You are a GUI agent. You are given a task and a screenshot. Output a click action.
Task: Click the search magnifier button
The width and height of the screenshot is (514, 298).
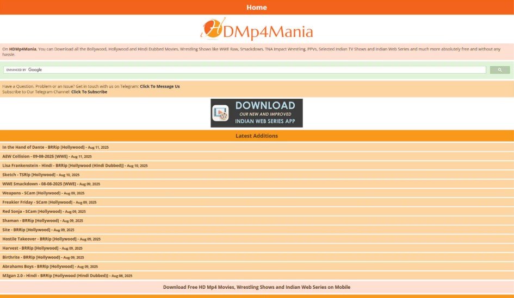499,69
